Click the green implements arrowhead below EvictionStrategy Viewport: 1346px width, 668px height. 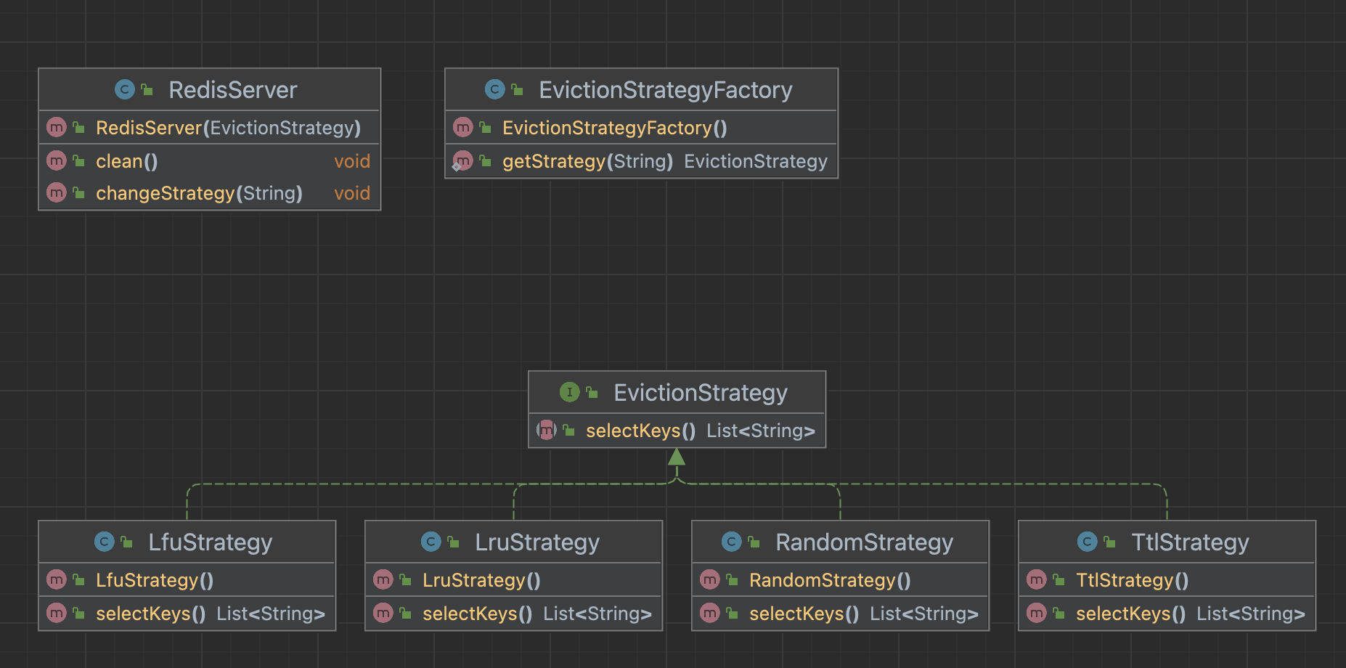coord(677,457)
